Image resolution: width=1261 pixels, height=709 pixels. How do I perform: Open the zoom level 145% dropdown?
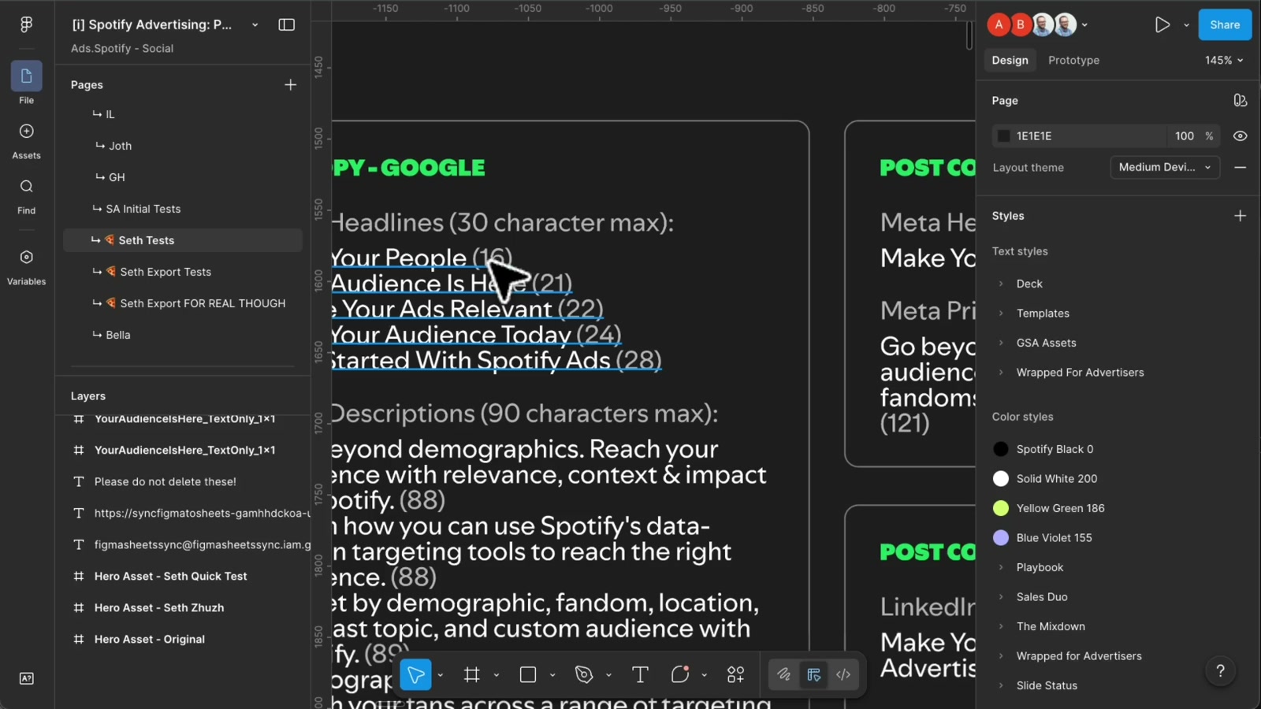[x=1223, y=60]
